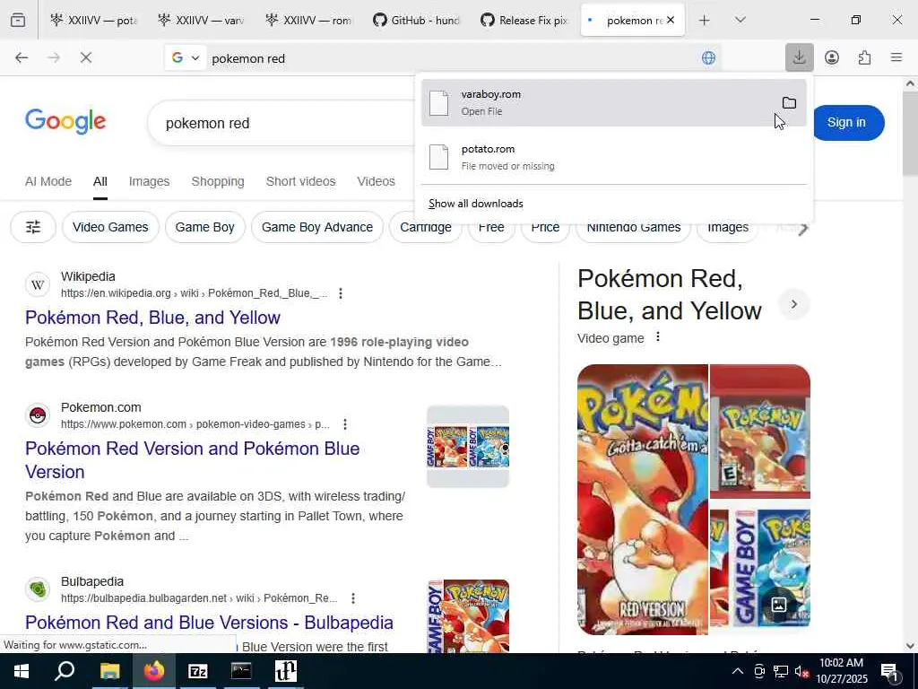This screenshot has width=918, height=689.
Task: Select the Video Games filter chip
Action: point(110,227)
